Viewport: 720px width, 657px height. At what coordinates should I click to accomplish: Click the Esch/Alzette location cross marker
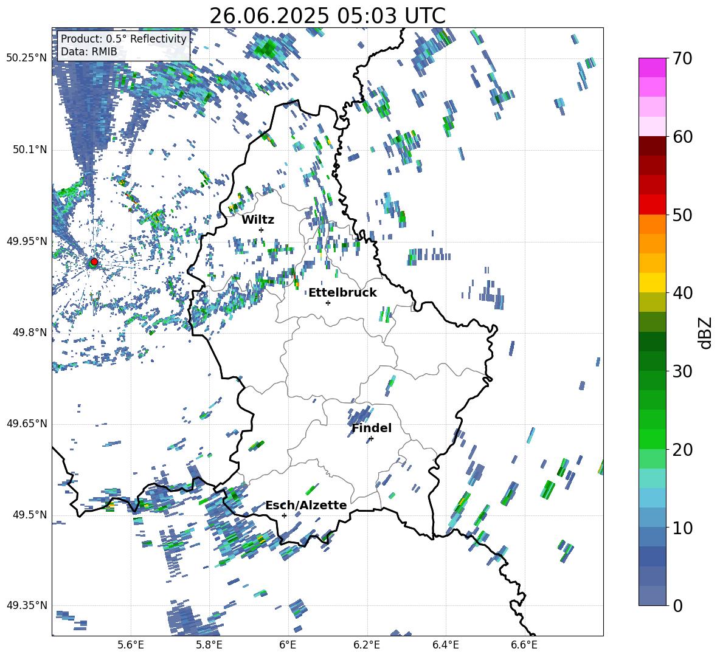(284, 515)
